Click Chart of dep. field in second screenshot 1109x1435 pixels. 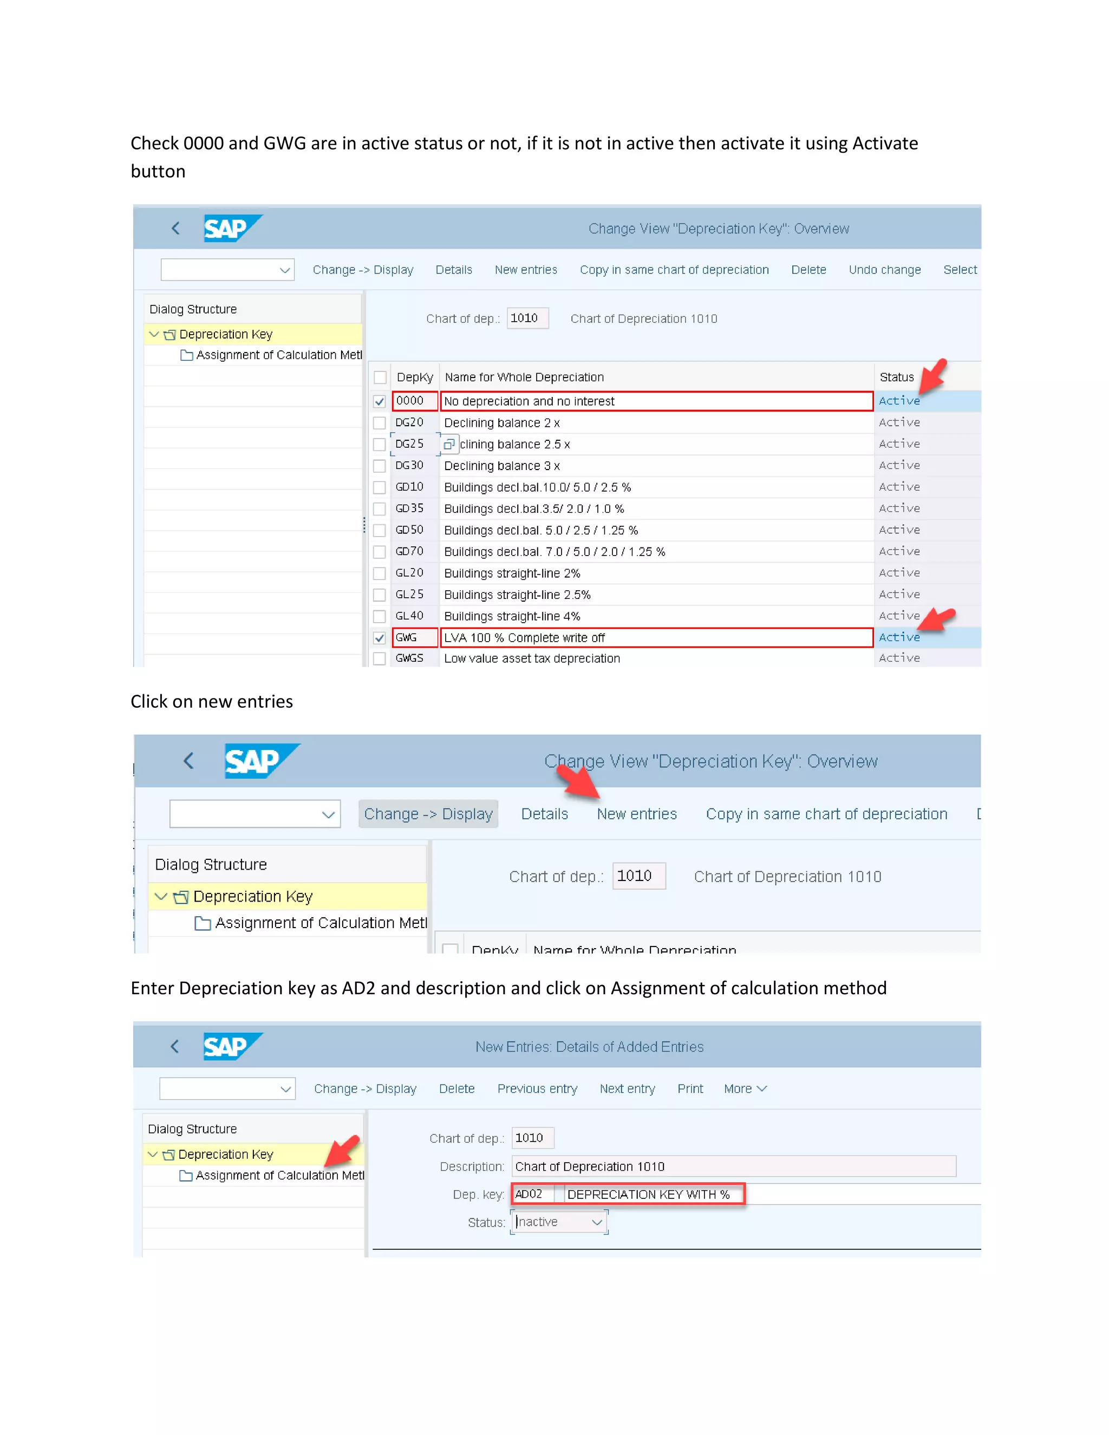638,877
